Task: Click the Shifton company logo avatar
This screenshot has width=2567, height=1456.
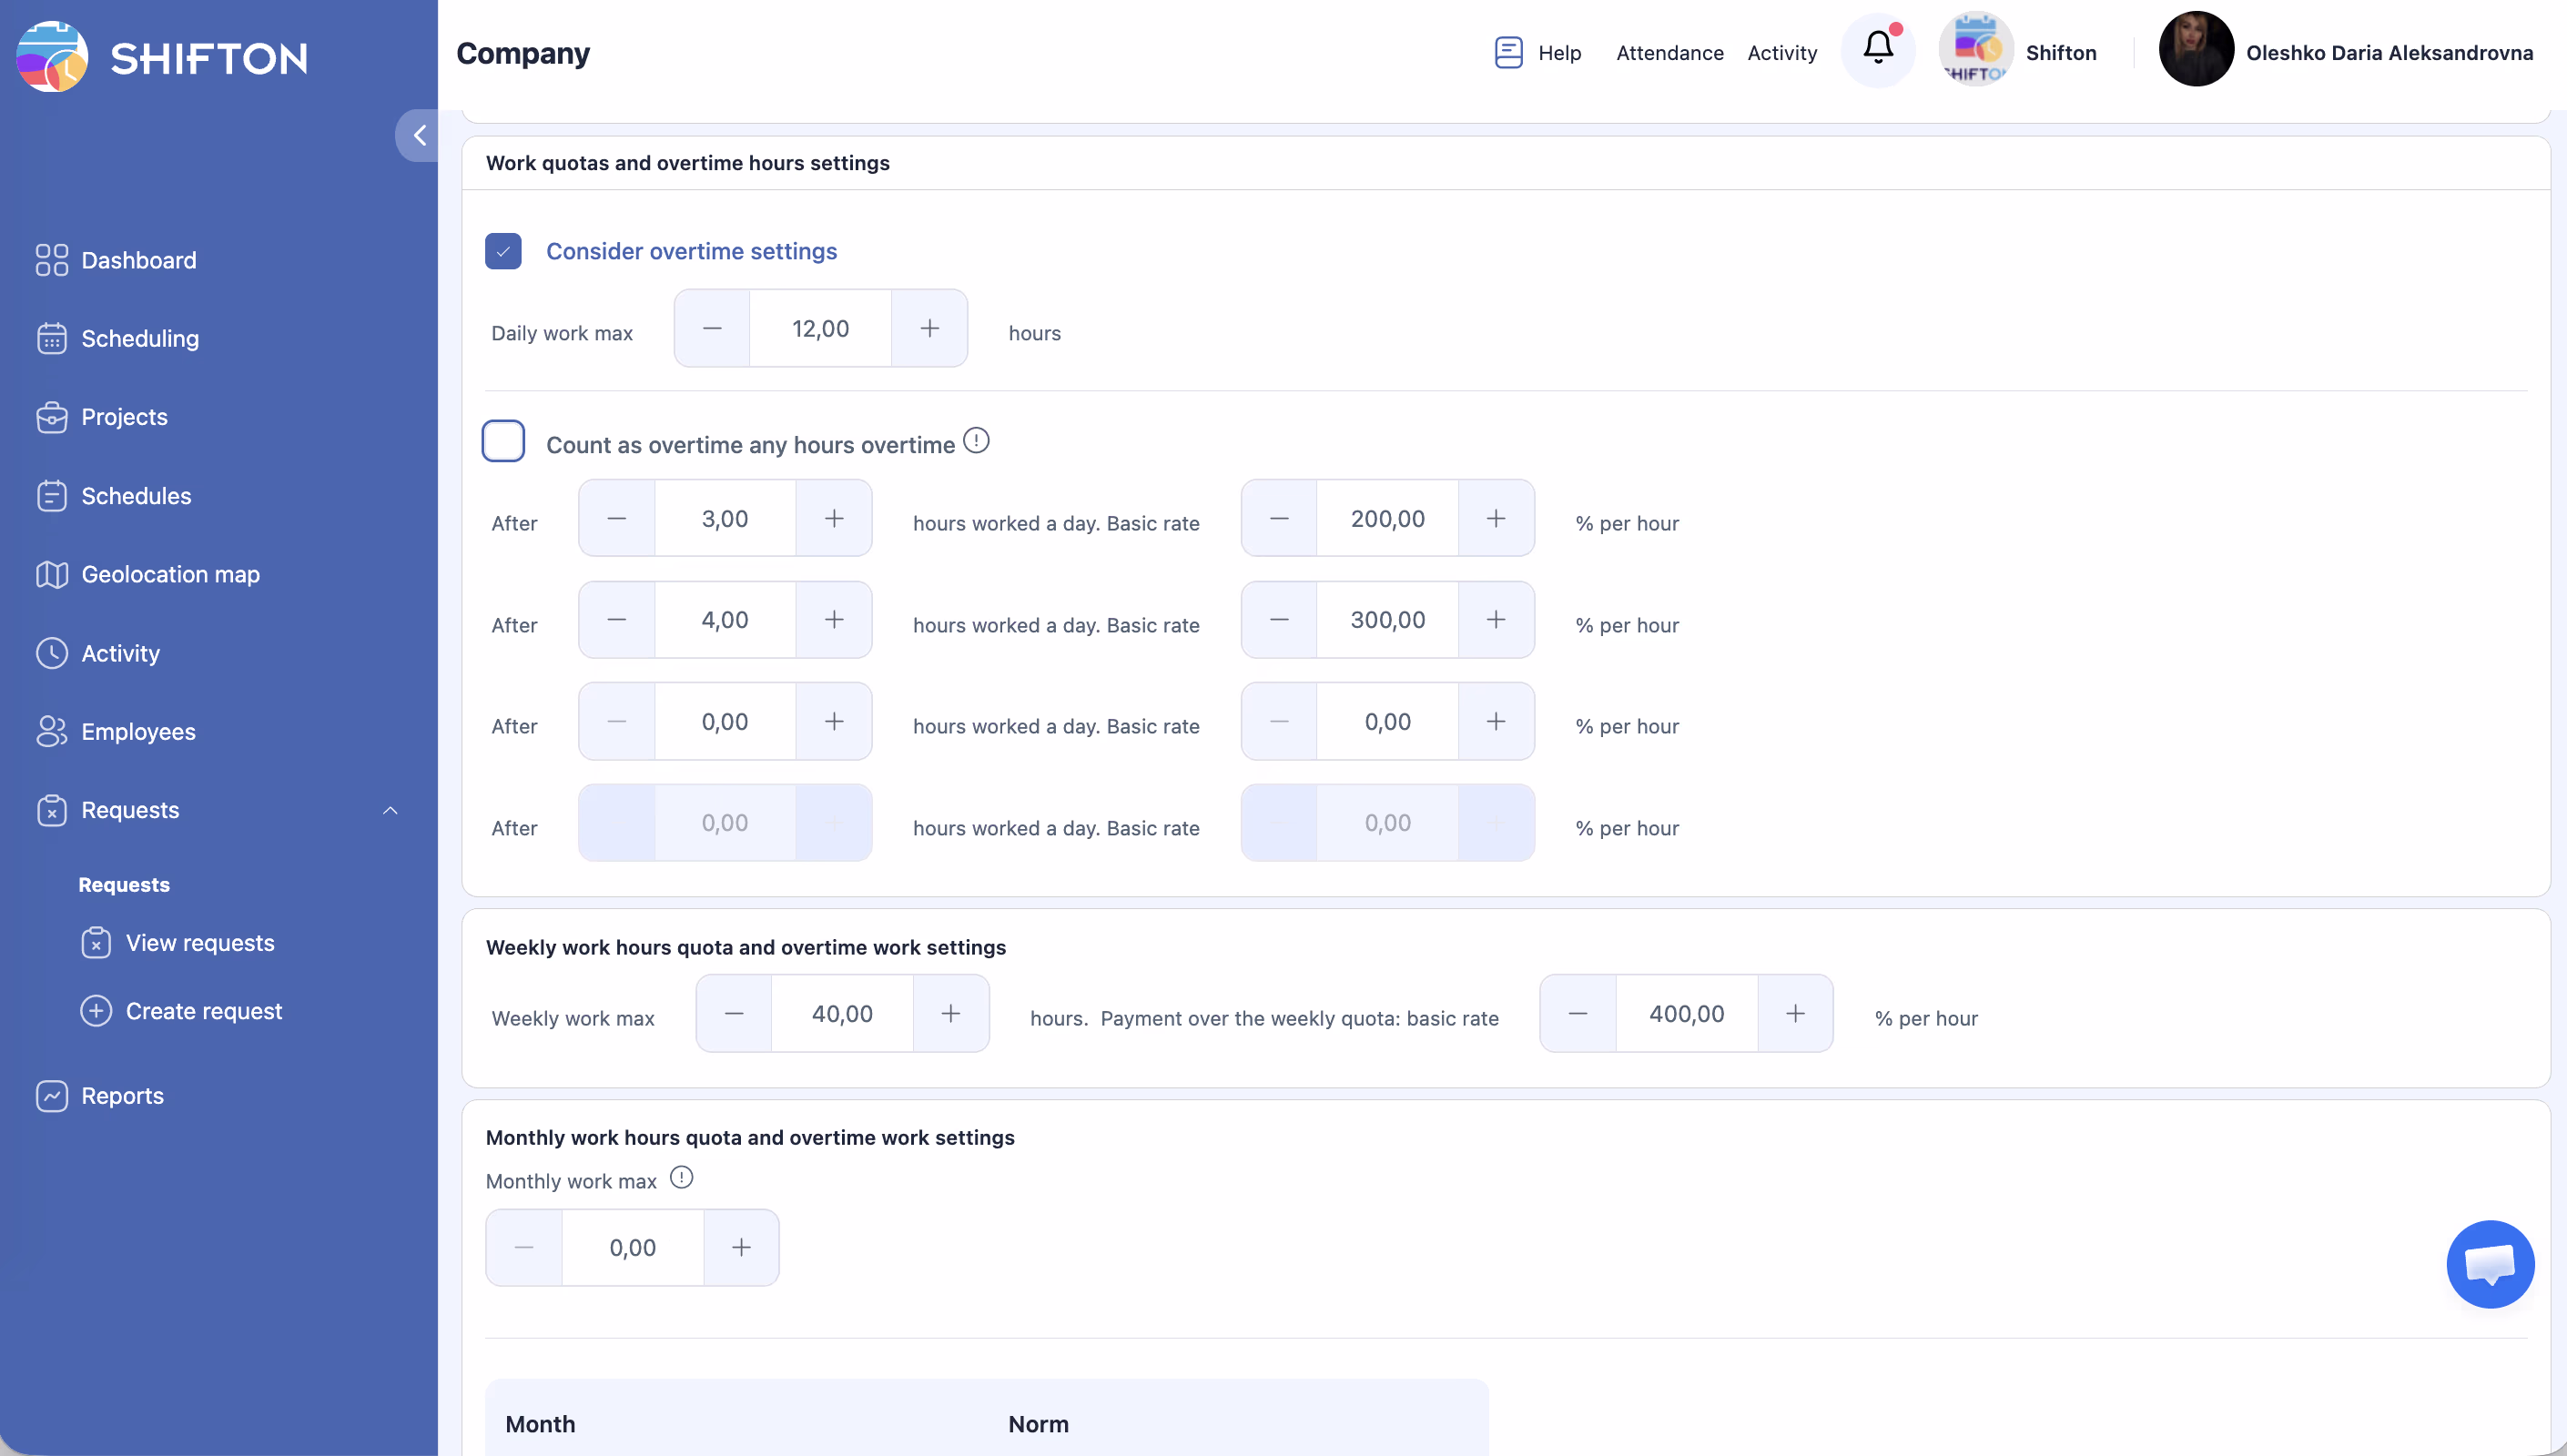Action: tap(1975, 50)
